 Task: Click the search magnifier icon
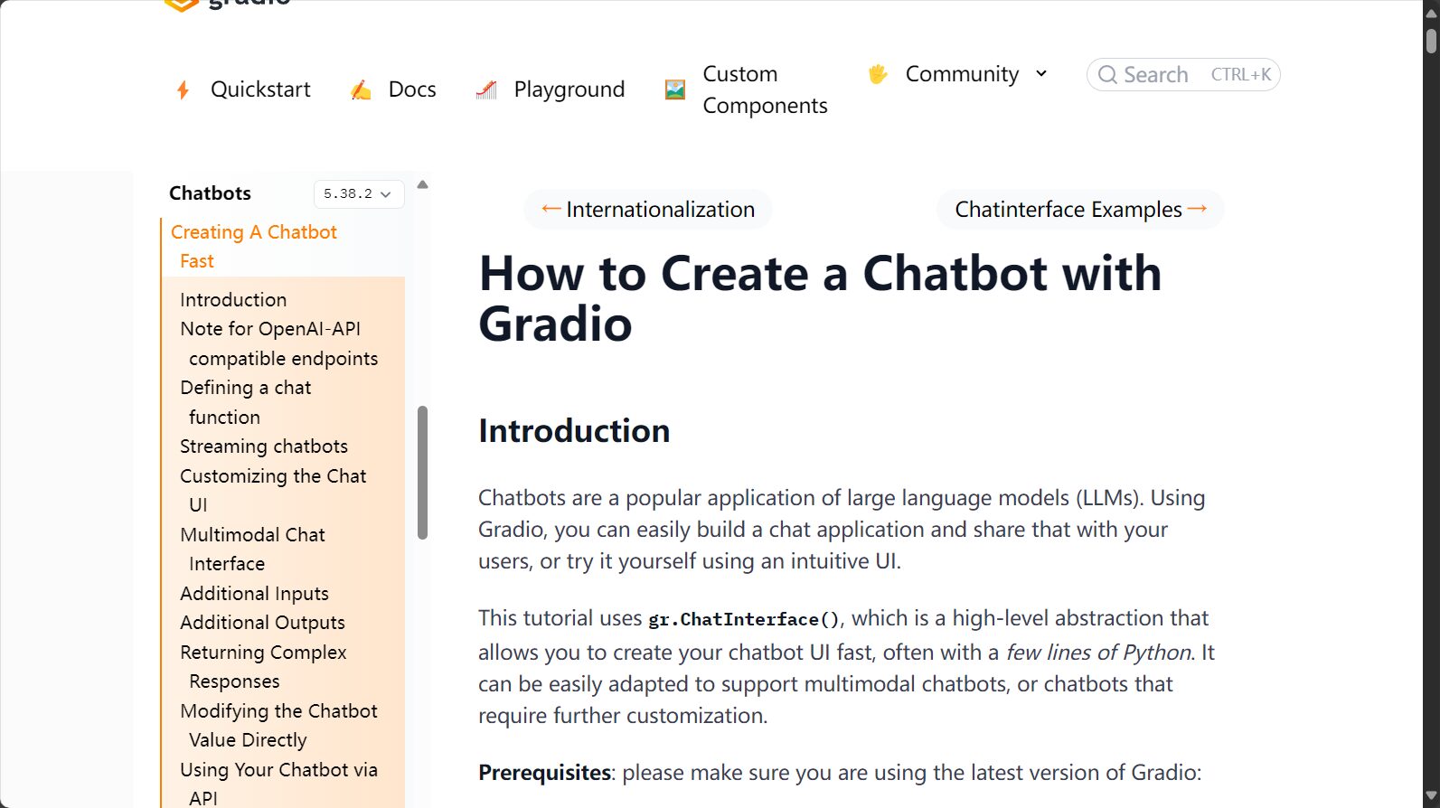tap(1107, 75)
